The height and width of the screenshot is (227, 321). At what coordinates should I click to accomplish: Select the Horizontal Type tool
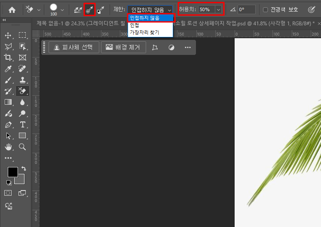[x=22, y=124]
